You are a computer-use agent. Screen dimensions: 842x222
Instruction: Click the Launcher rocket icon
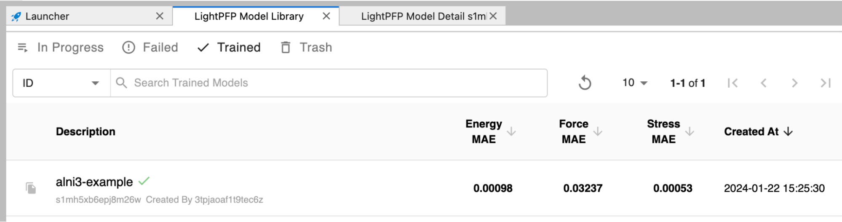coord(16,16)
